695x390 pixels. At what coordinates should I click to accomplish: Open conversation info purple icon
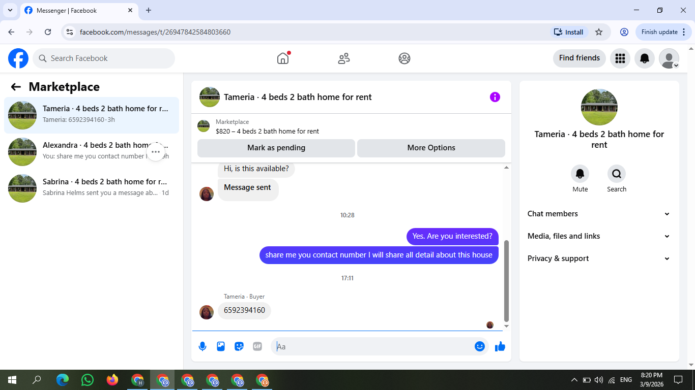coord(495,97)
